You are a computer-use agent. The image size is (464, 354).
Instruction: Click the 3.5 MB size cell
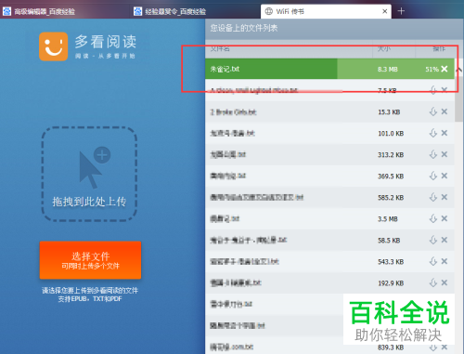(388, 219)
